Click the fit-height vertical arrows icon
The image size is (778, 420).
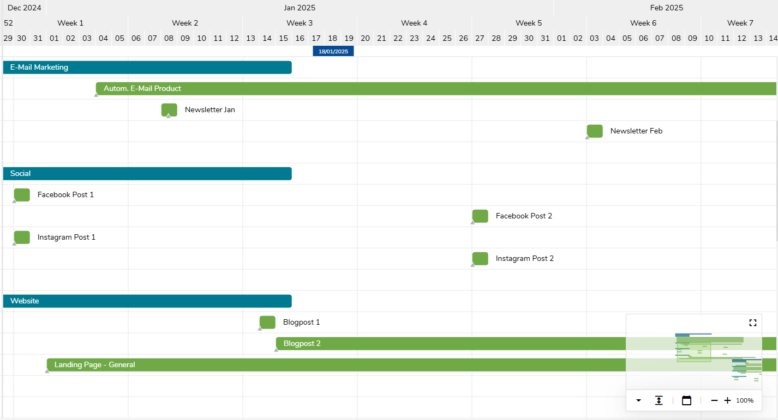[659, 400]
